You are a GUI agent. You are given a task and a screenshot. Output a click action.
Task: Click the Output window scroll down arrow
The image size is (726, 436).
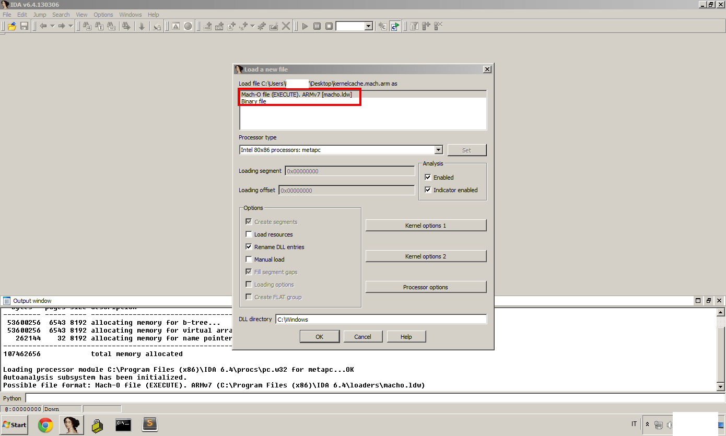tap(721, 386)
